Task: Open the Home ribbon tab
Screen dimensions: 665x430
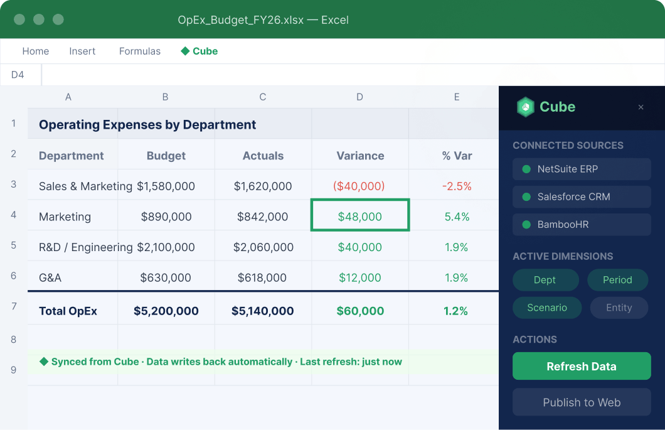Action: [x=36, y=51]
